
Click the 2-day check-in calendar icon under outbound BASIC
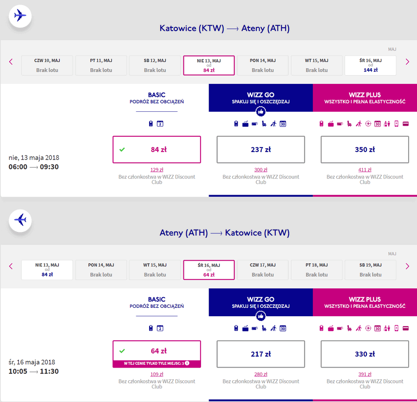click(x=160, y=124)
